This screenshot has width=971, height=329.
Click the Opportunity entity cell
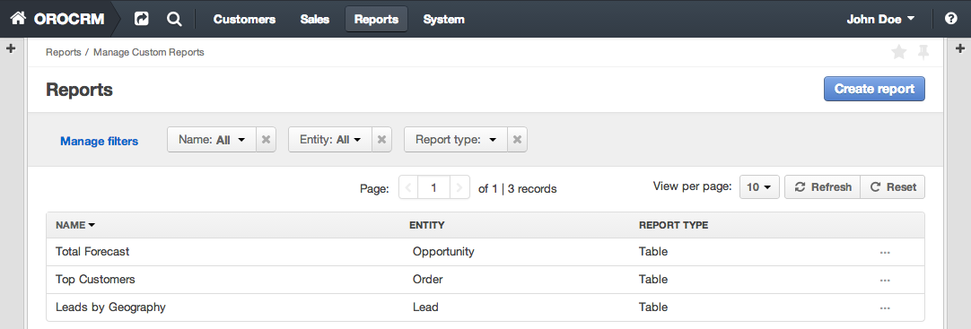[x=443, y=252]
